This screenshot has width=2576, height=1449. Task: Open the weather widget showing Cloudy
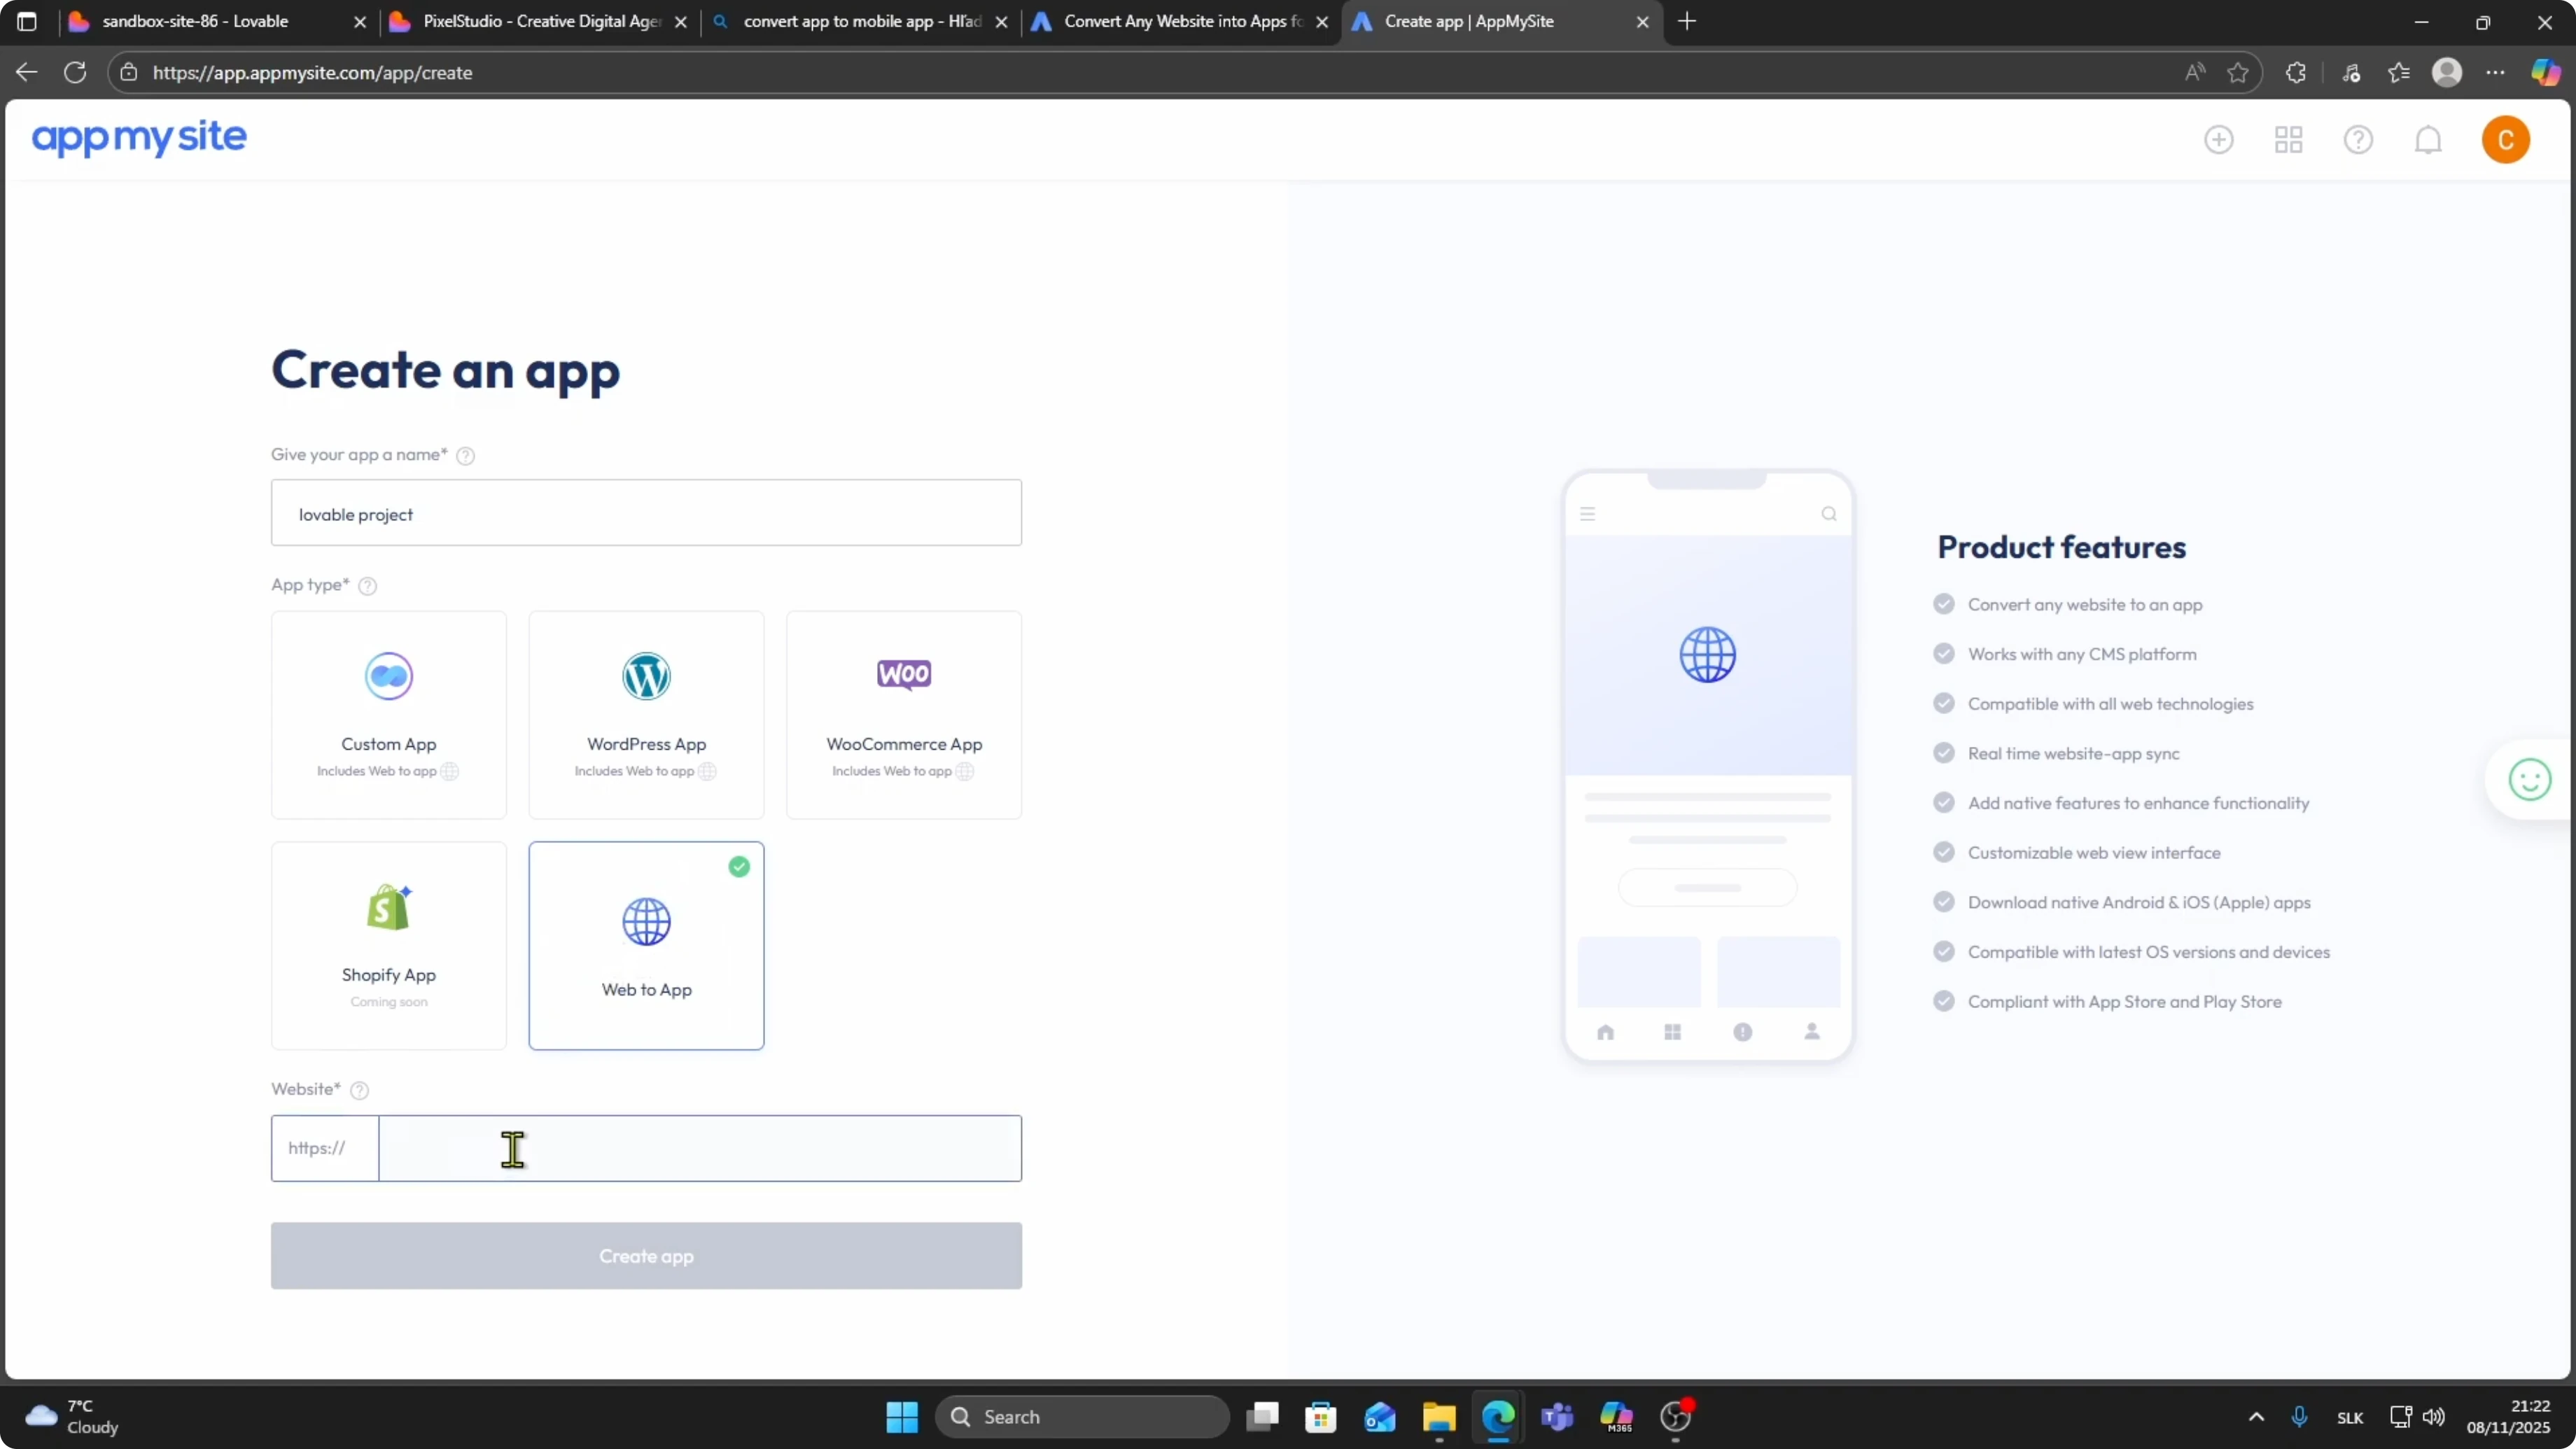click(72, 1417)
